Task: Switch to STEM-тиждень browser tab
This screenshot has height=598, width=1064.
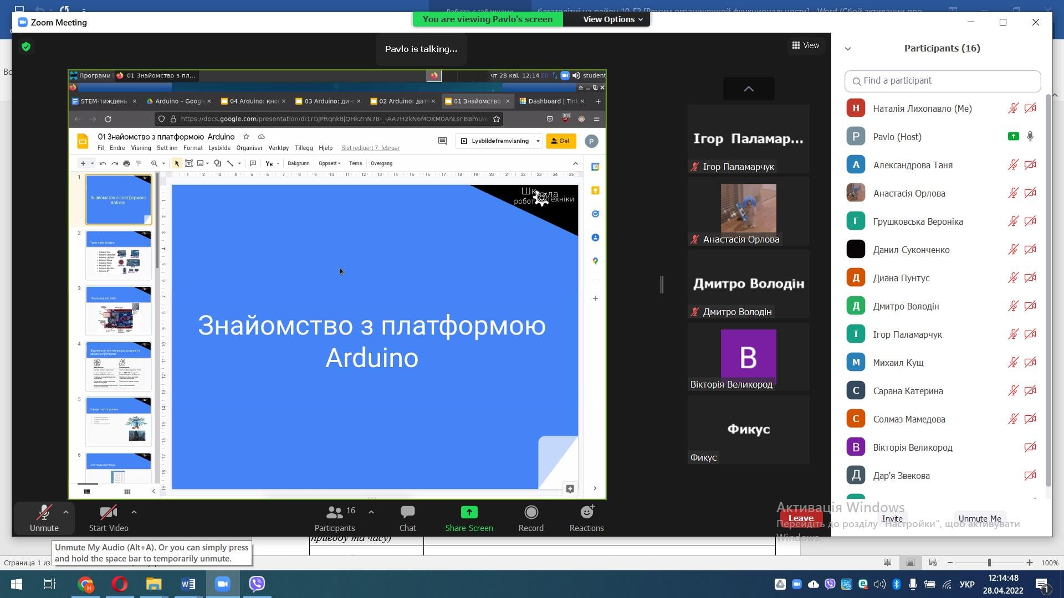Action: pyautogui.click(x=104, y=101)
